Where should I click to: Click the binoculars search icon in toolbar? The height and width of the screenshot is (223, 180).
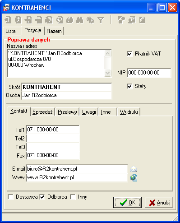(x=80, y=20)
